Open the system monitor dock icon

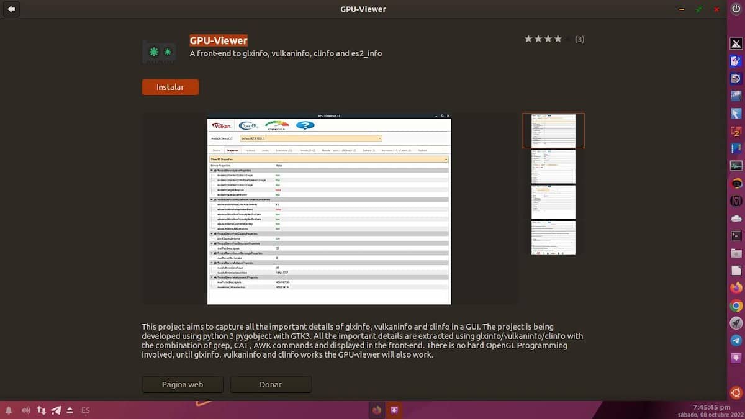(x=736, y=166)
